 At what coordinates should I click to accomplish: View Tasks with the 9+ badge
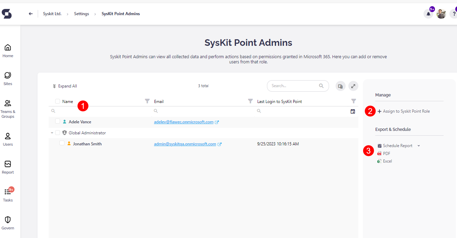(8, 195)
